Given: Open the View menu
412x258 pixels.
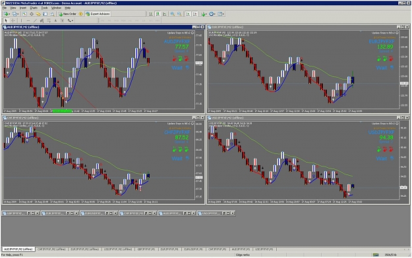Looking at the screenshot, I should pos(13,8).
